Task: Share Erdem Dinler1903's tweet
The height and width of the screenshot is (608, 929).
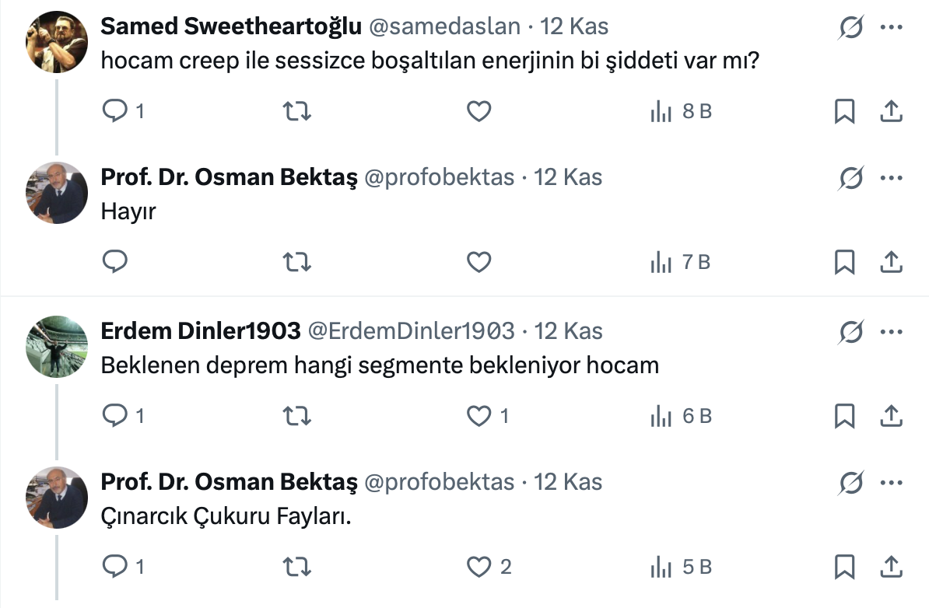Action: click(x=890, y=417)
